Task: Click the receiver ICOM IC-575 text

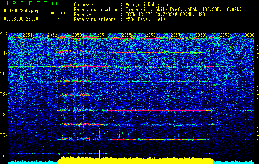Action: pyautogui.click(x=165, y=14)
